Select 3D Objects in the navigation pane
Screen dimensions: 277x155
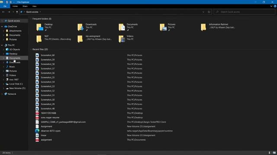14,50
